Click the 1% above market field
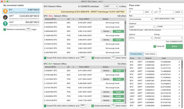This screenshot has height=109, width=184. pos(113,106)
